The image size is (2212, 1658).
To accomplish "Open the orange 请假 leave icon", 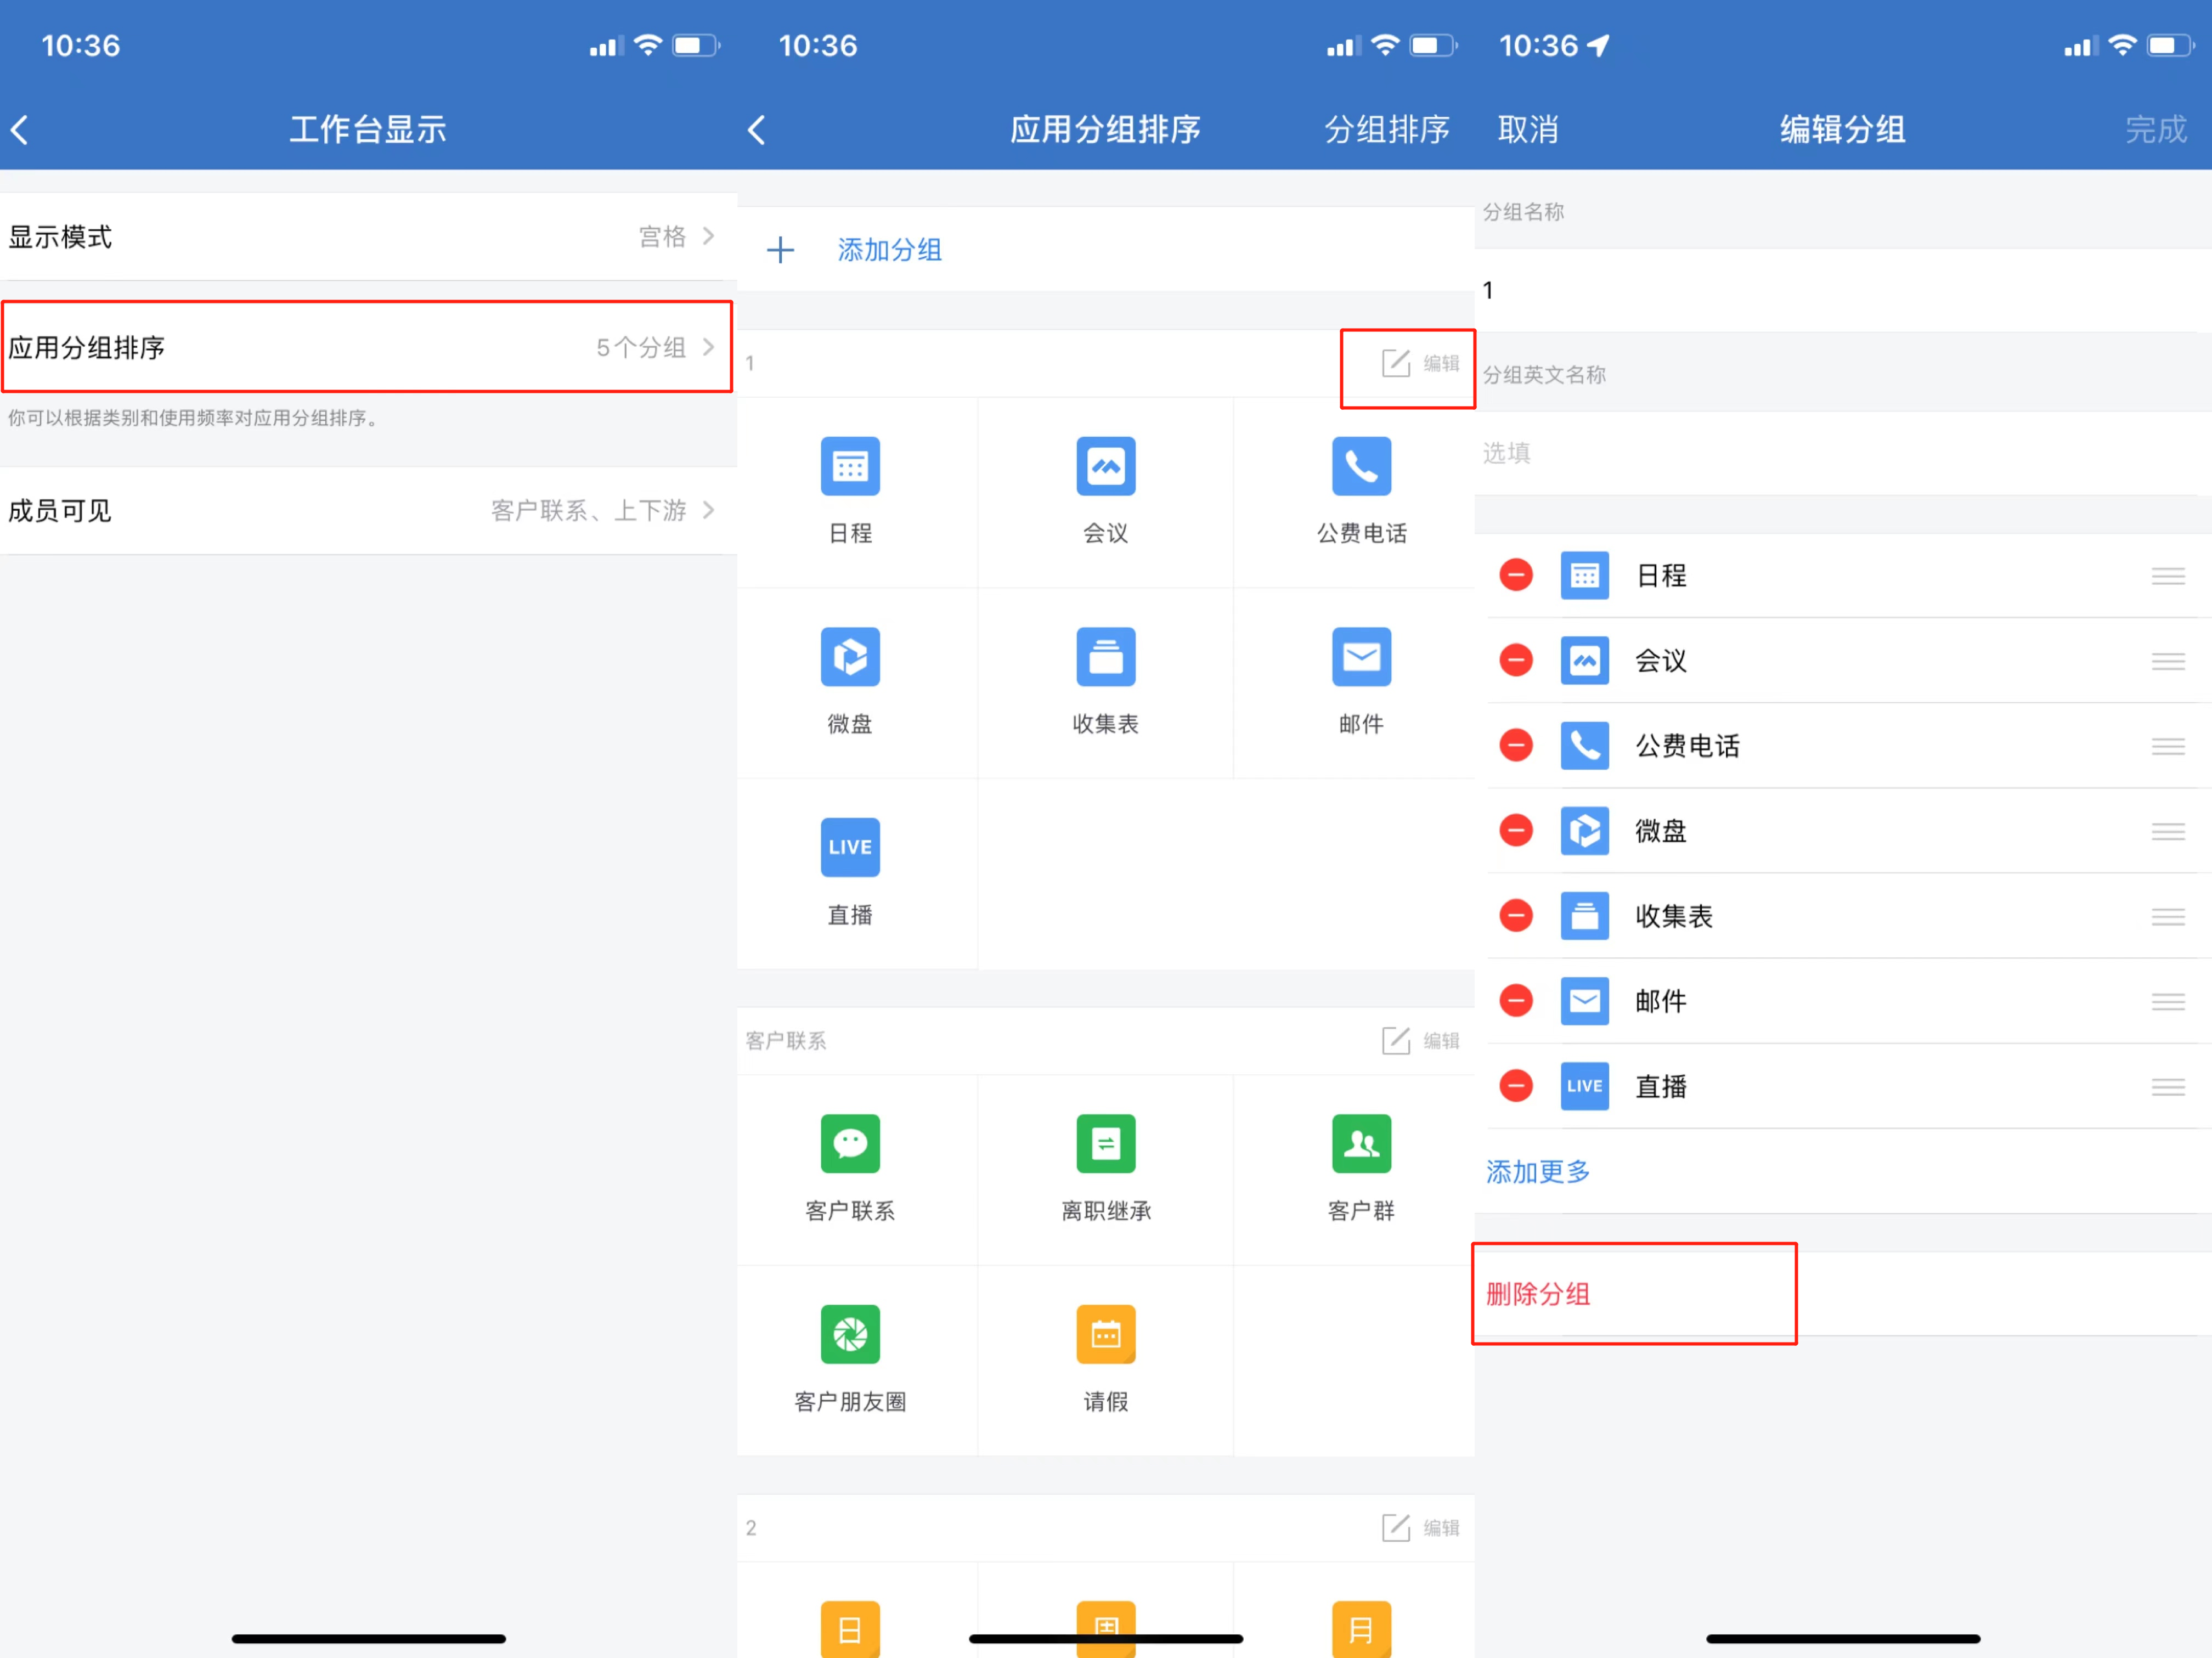I will [x=1105, y=1334].
